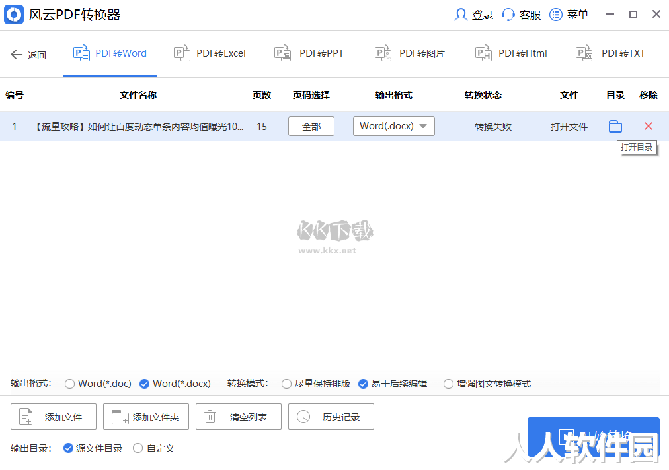Click the 返回 text label
Image resolution: width=669 pixels, height=470 pixels.
click(x=37, y=55)
